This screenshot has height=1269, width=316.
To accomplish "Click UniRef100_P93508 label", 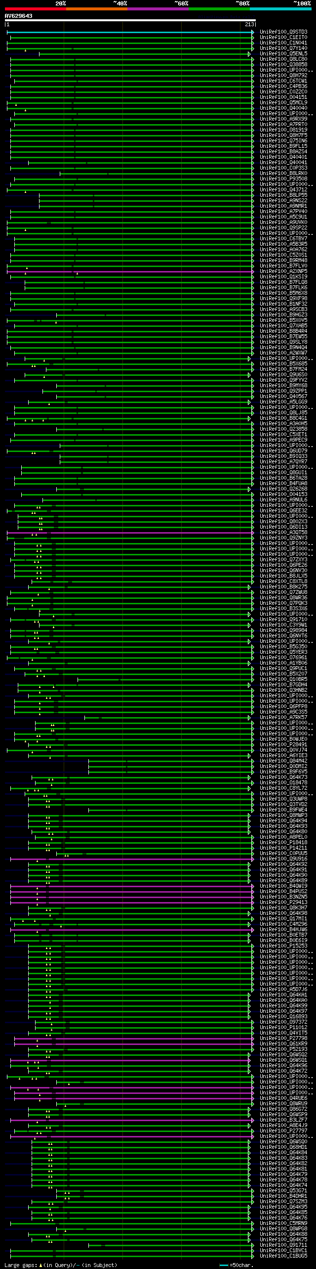I will point(283,179).
